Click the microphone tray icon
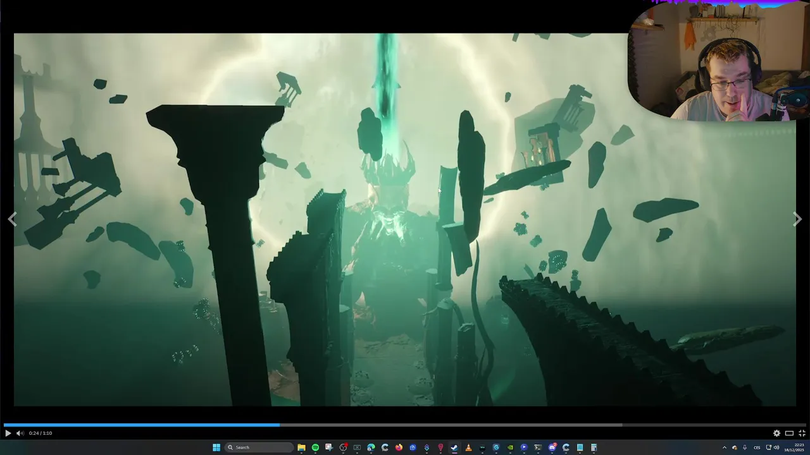Image resolution: width=810 pixels, height=455 pixels. click(745, 447)
